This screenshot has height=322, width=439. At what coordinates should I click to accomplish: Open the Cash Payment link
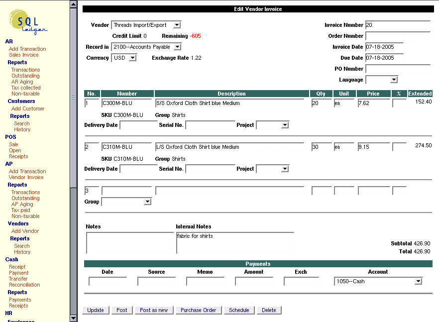pyautogui.click(x=19, y=273)
